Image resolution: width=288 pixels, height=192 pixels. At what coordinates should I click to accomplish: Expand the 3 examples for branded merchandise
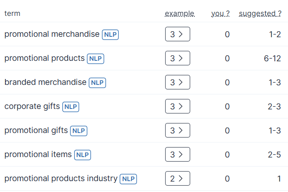click(x=177, y=82)
